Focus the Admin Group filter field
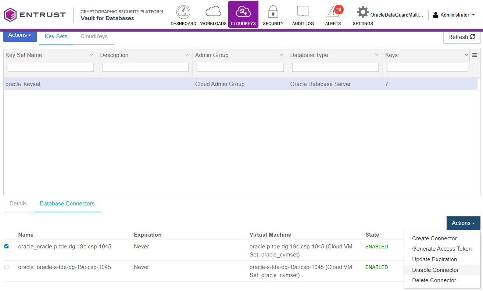The image size is (483, 291). tap(240, 67)
